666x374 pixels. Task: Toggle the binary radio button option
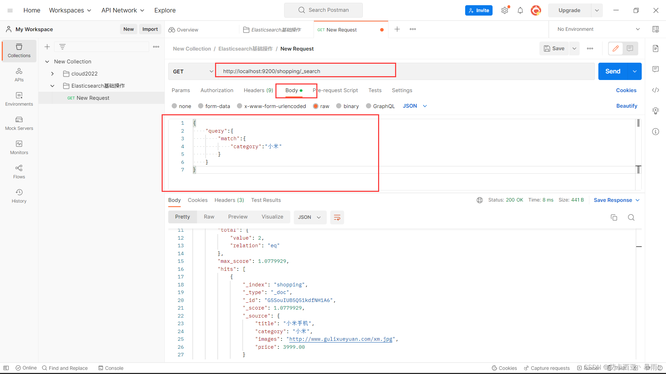[339, 106]
